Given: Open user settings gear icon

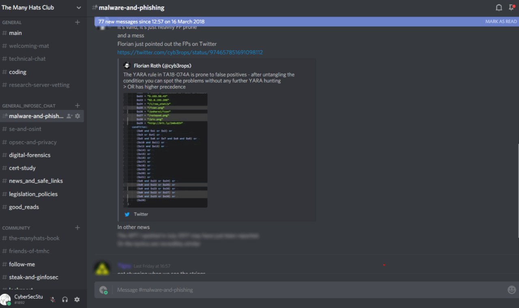Looking at the screenshot, I should click(77, 299).
